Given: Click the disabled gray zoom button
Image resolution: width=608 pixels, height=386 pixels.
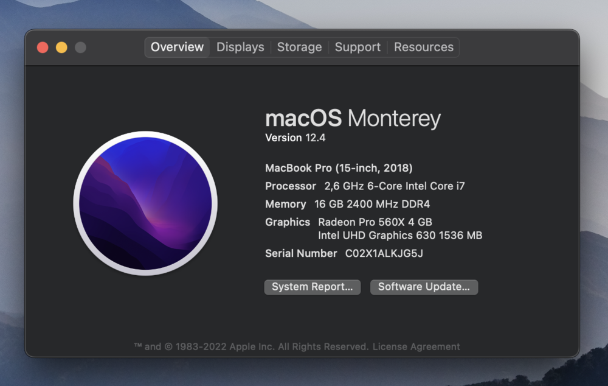Looking at the screenshot, I should click(81, 47).
